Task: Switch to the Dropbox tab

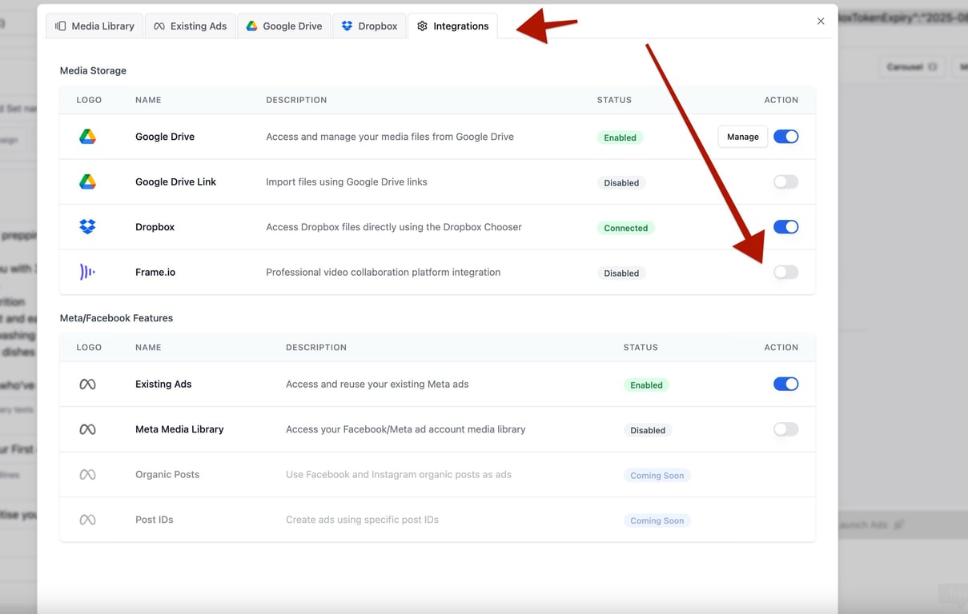Action: 369,26
